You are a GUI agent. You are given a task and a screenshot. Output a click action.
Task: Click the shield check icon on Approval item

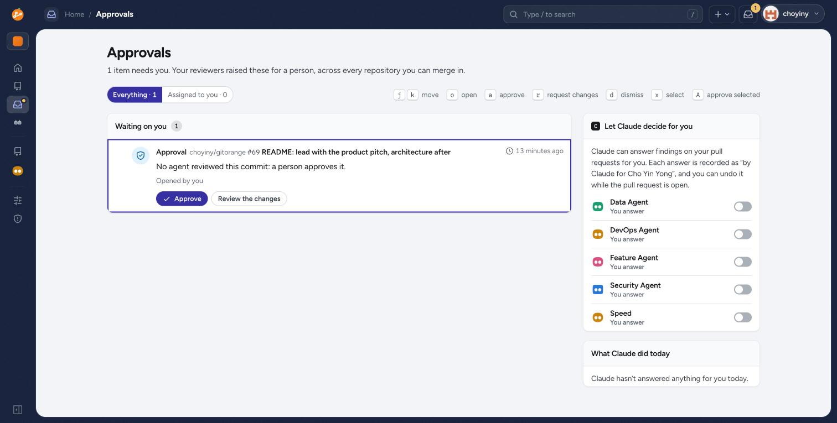pos(141,156)
